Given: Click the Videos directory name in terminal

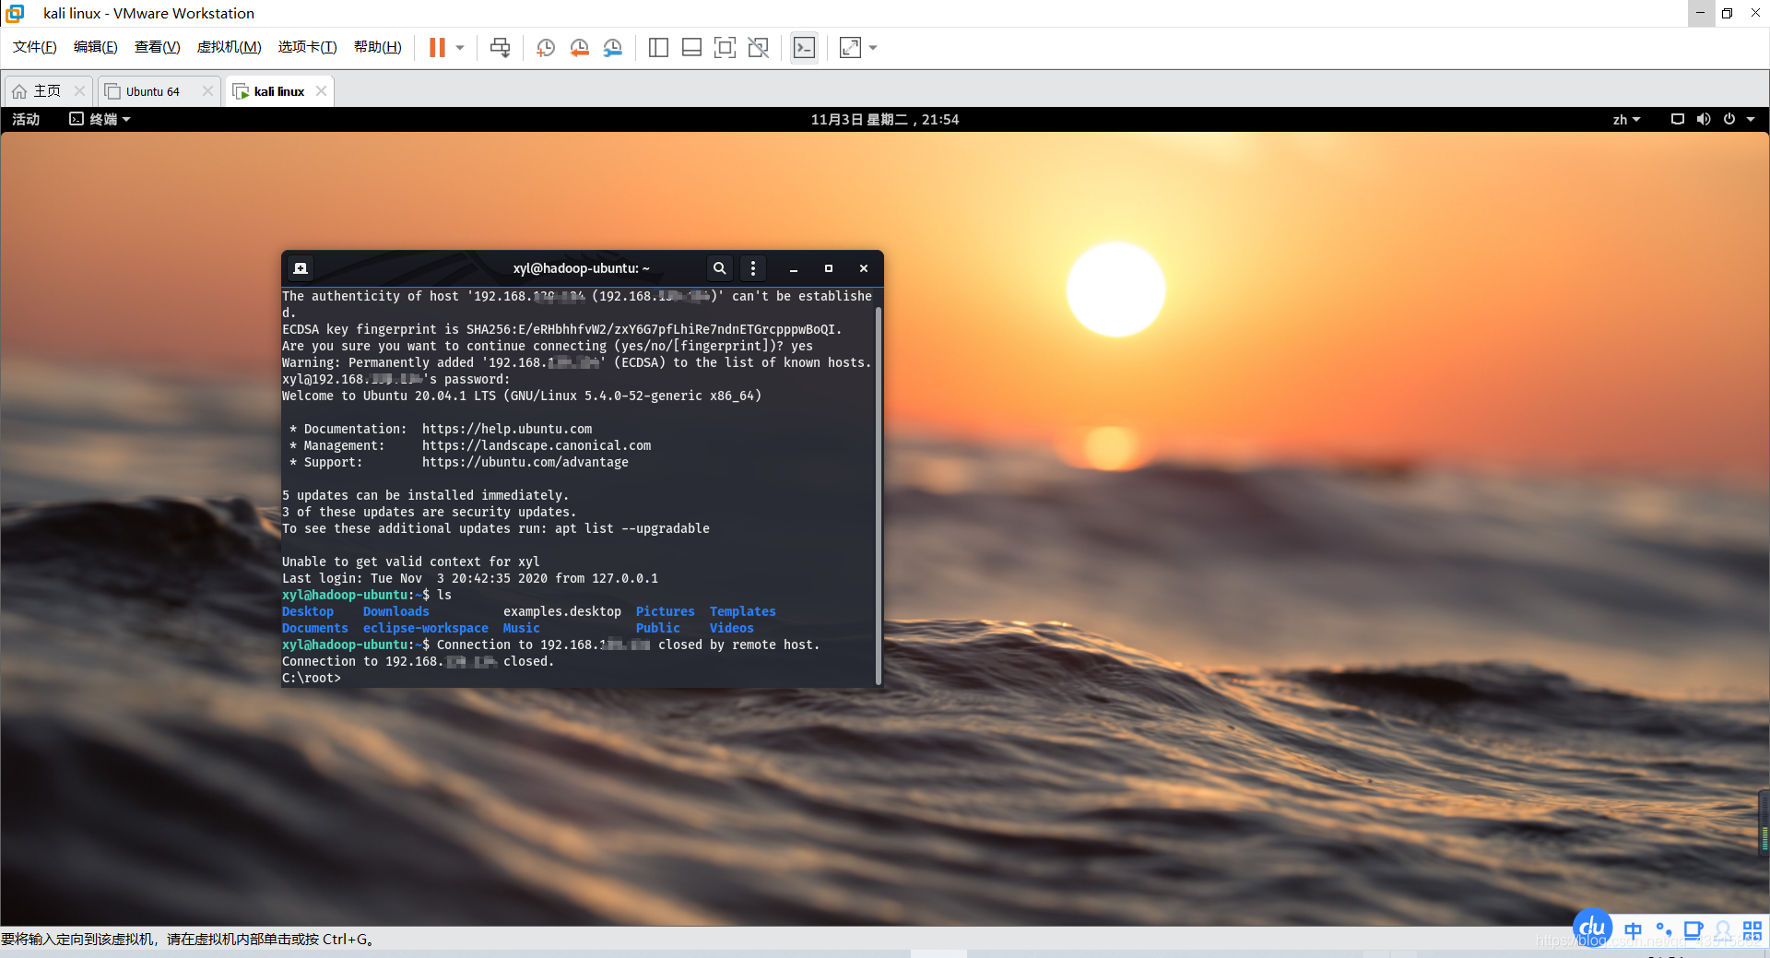Looking at the screenshot, I should tap(732, 629).
